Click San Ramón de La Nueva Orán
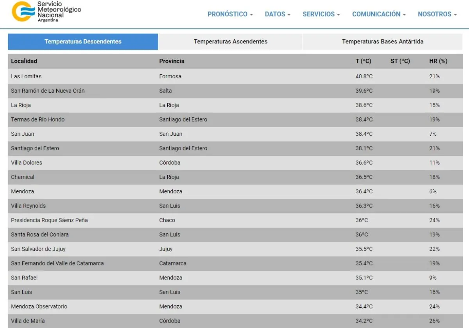Screen dimensions: 469x328 [48, 91]
